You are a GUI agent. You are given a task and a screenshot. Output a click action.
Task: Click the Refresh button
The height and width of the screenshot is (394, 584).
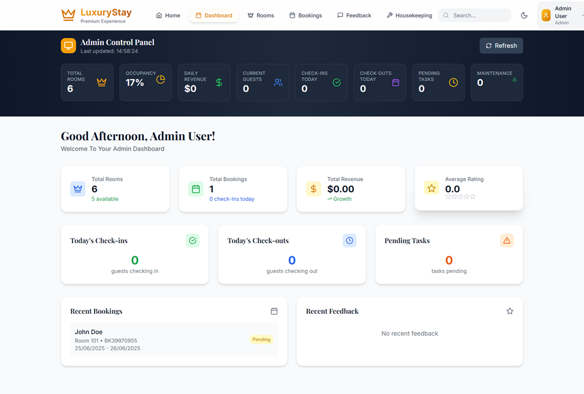[x=501, y=46]
